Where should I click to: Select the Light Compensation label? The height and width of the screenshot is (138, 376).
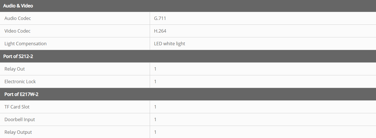(x=26, y=44)
